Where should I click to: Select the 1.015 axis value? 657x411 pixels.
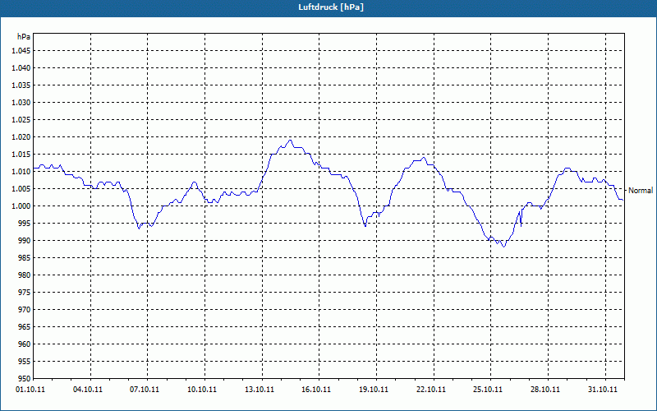pos(21,155)
